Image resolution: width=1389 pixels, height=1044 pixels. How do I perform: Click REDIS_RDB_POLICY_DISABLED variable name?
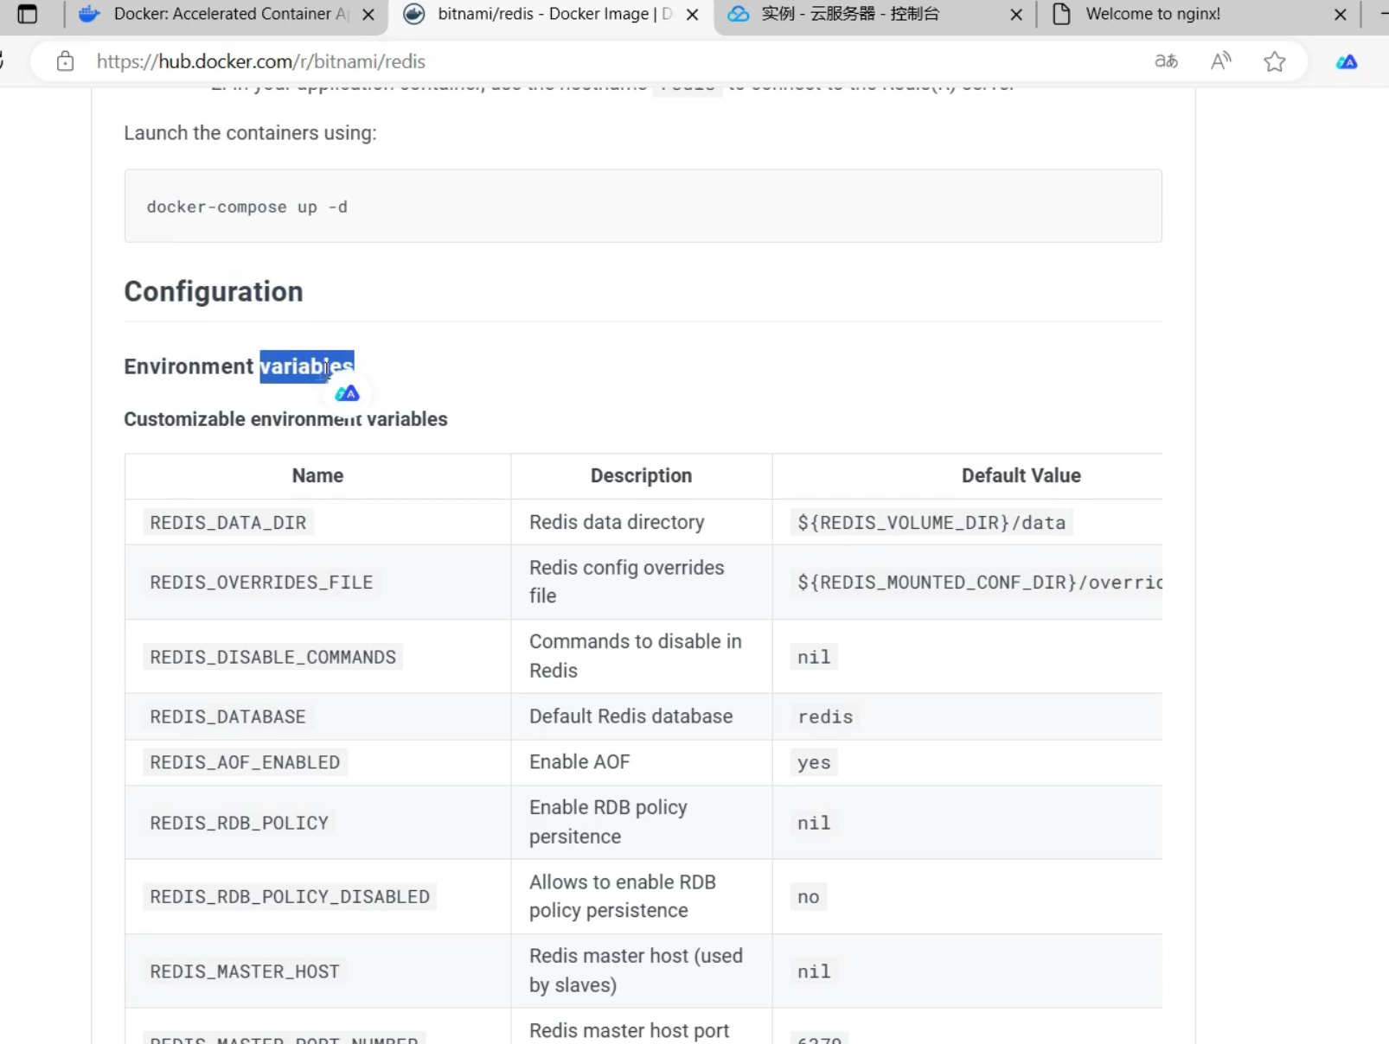290,897
